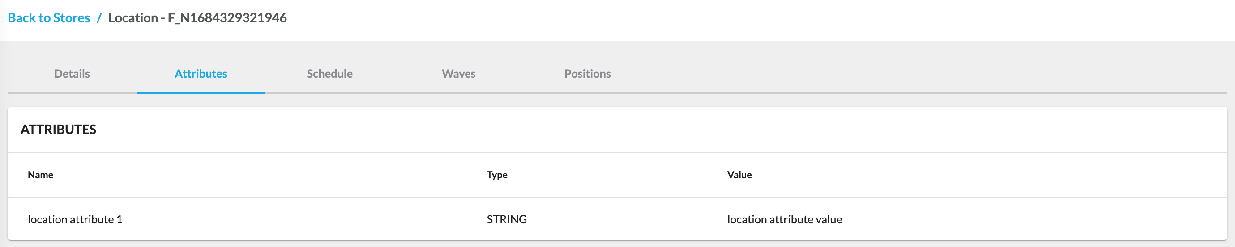This screenshot has width=1235, height=247.
Task: Click the Name column header
Action: [40, 175]
